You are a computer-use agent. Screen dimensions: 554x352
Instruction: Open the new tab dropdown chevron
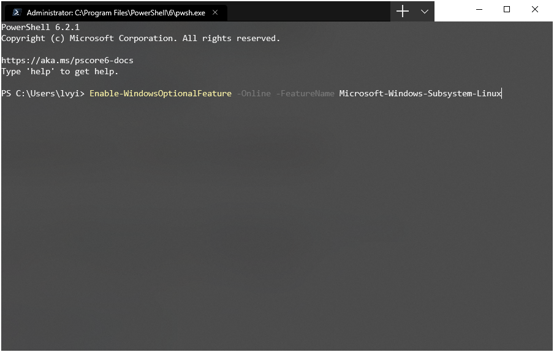424,12
